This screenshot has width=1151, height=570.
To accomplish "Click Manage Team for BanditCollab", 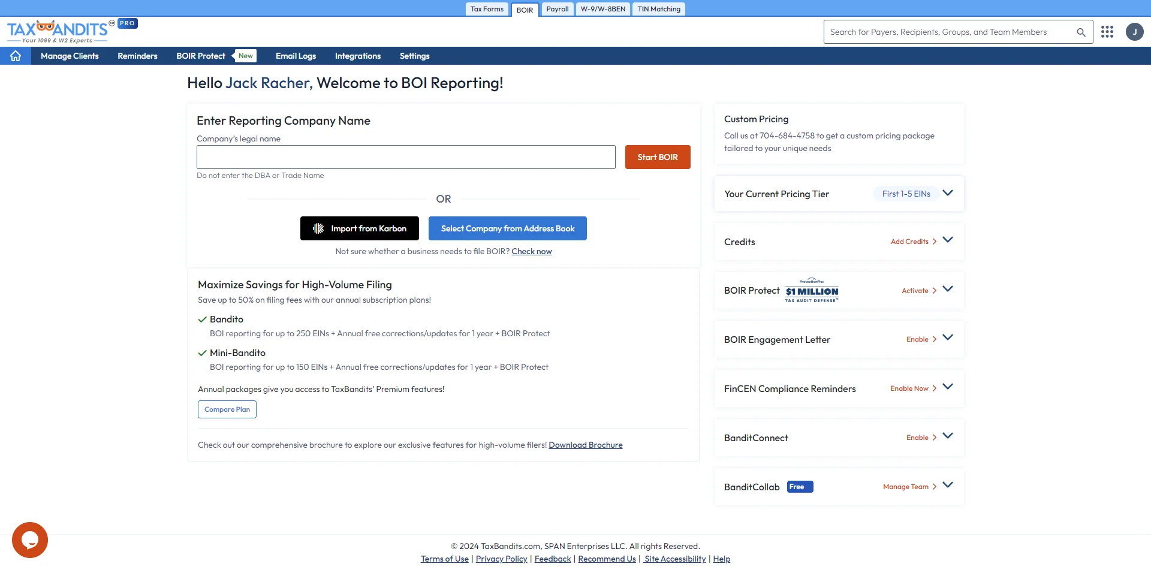I will 909,487.
